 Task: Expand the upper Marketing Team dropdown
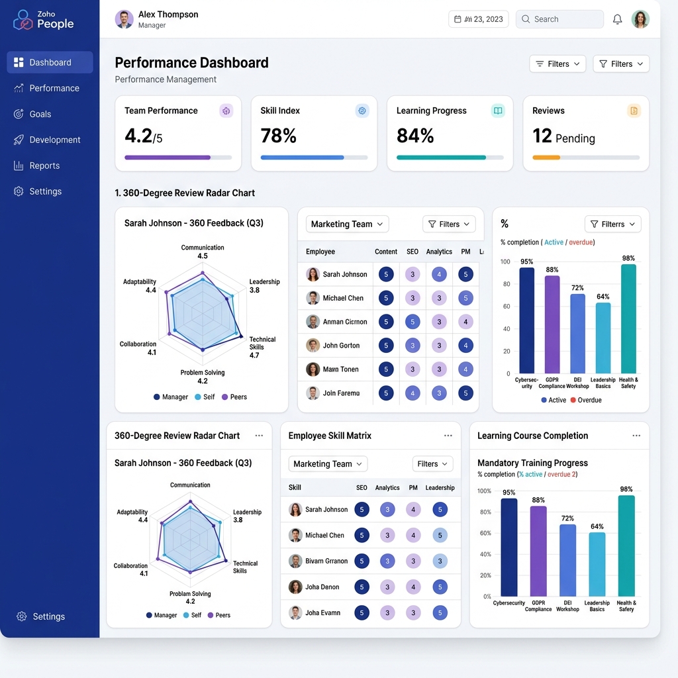coord(347,224)
